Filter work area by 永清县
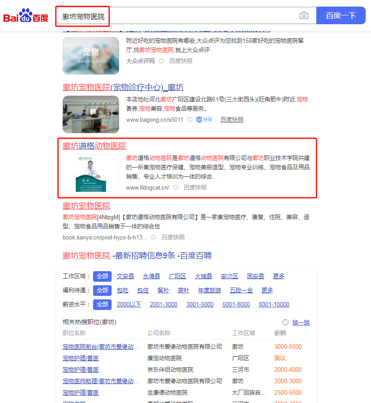Viewport: 371px width, 403px height. 151,276
